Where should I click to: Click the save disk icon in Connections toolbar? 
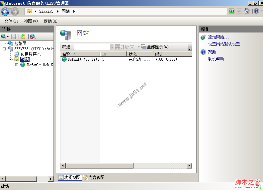[14, 36]
